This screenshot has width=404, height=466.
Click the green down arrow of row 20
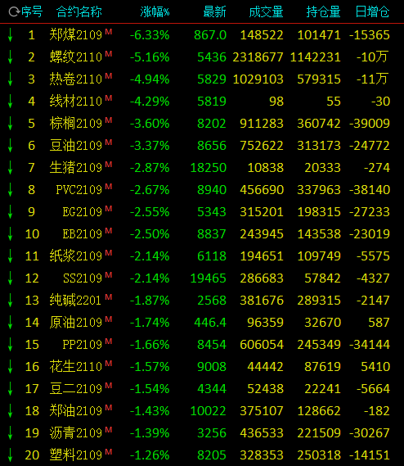pos(11,455)
